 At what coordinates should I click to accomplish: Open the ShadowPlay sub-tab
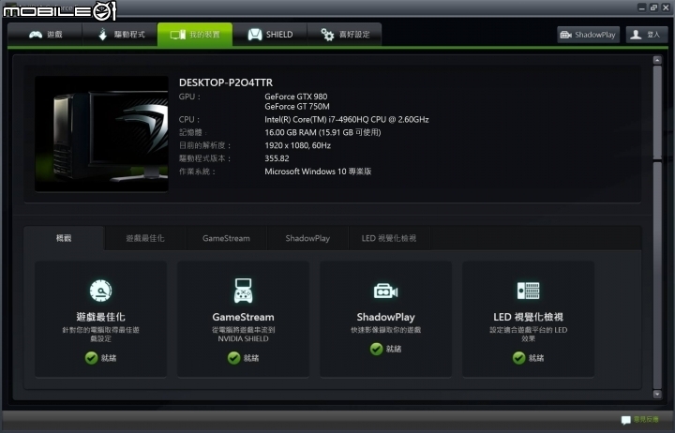[x=307, y=238]
